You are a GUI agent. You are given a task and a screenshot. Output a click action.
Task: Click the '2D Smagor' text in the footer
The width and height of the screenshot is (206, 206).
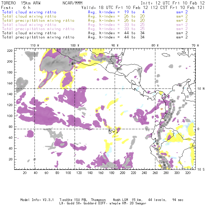pos(138,203)
